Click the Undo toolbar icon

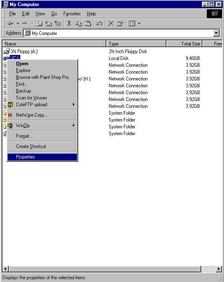click(x=99, y=23)
